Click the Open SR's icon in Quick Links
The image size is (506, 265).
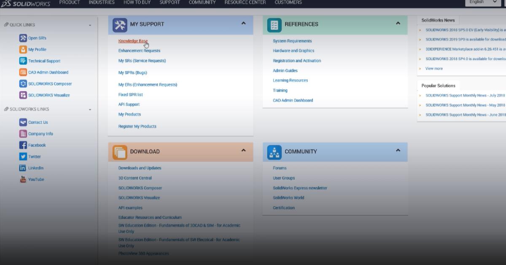[x=23, y=38]
